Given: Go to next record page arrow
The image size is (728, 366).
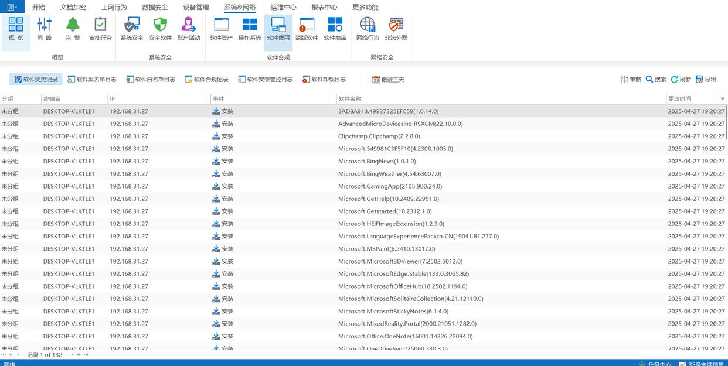Looking at the screenshot, I should [x=72, y=355].
